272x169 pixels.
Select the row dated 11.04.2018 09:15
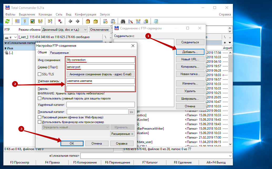coord(182,142)
